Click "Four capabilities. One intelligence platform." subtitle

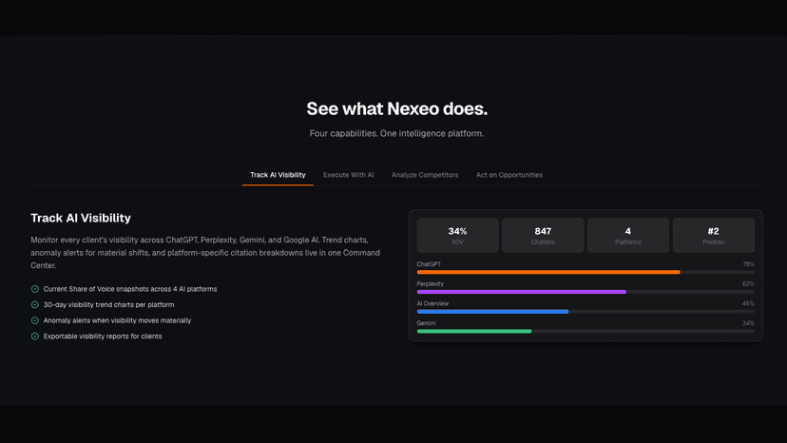point(396,134)
